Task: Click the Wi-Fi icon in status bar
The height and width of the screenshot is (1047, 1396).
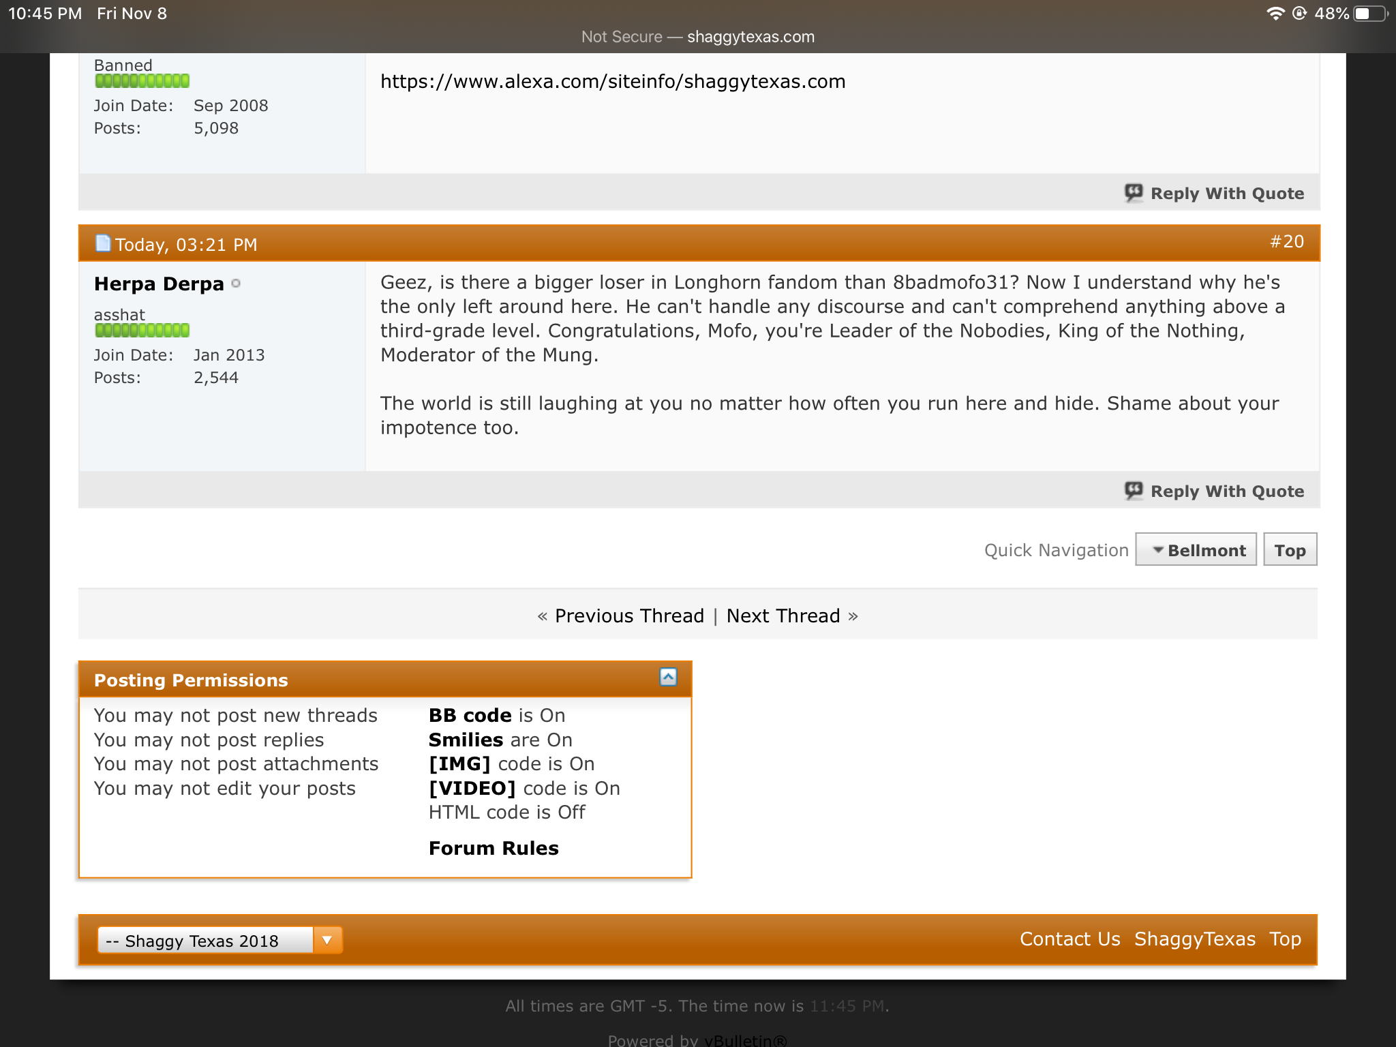Action: (x=1275, y=14)
